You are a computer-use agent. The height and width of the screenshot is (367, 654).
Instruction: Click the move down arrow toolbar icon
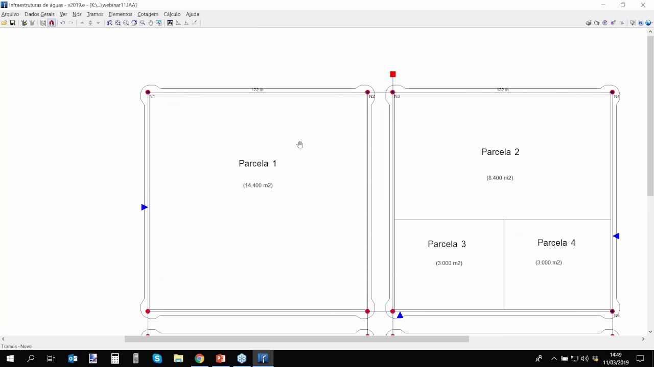coord(98,23)
